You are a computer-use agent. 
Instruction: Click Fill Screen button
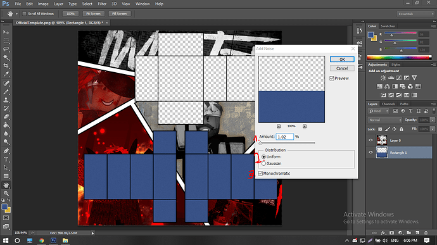click(x=120, y=14)
